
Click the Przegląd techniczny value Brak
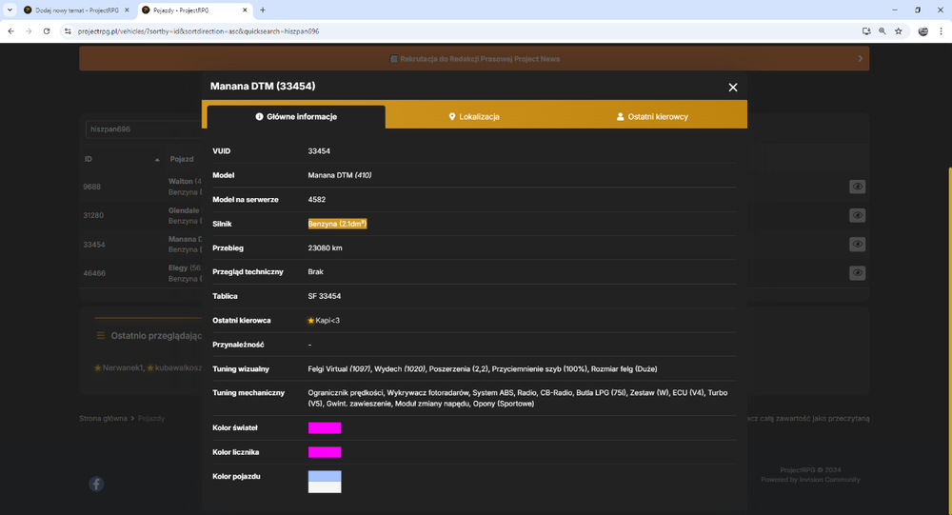pyautogui.click(x=316, y=272)
